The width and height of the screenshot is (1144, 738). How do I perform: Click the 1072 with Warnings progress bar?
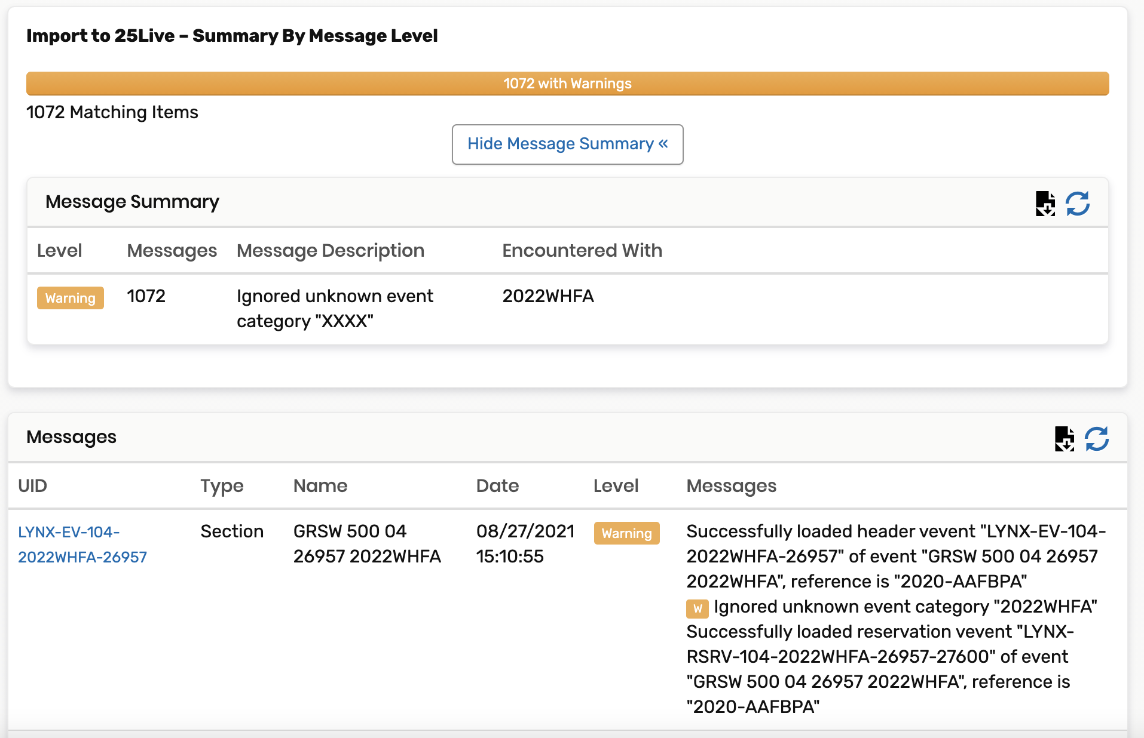point(567,84)
